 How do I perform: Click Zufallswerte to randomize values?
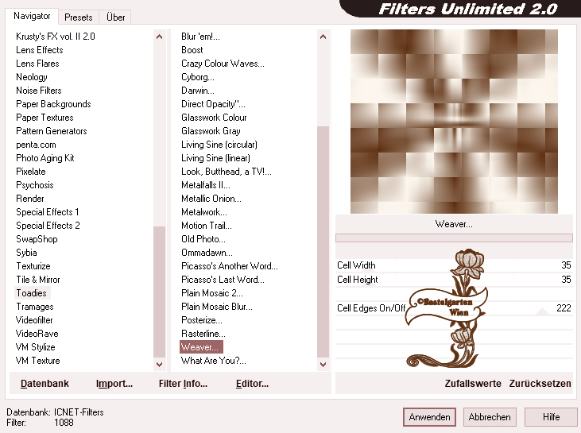coord(473,384)
